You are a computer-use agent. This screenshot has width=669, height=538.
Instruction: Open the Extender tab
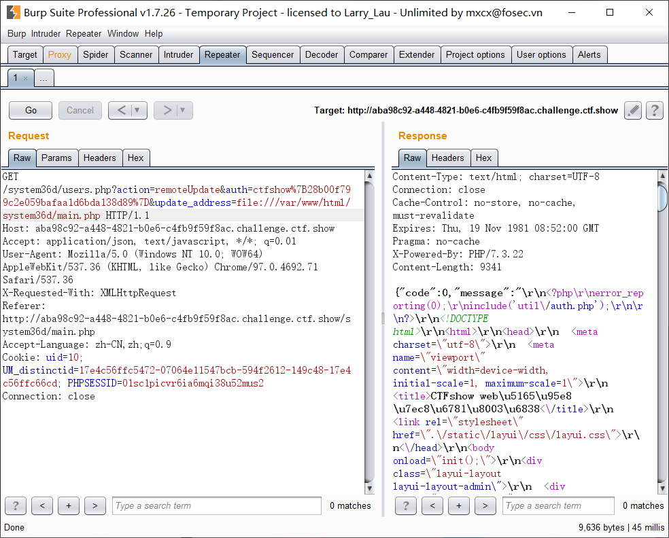click(x=417, y=55)
